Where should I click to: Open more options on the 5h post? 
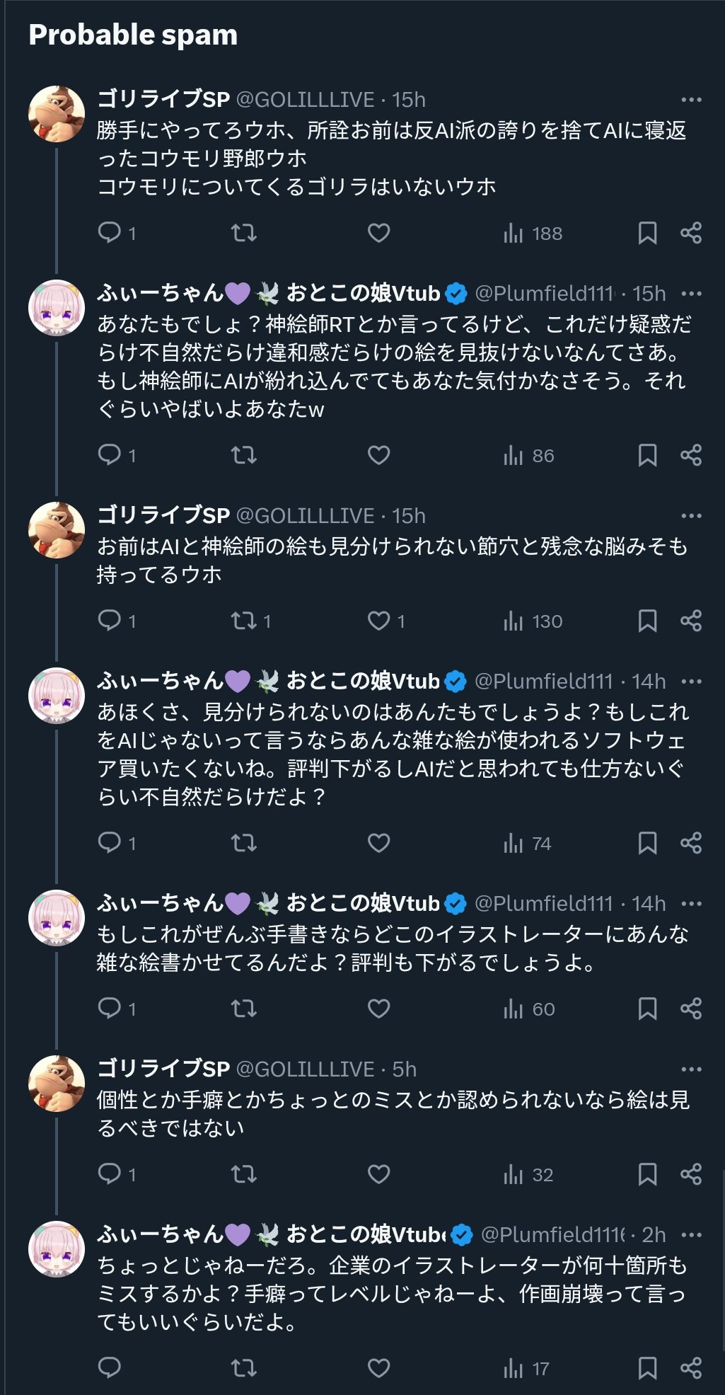click(x=690, y=1069)
